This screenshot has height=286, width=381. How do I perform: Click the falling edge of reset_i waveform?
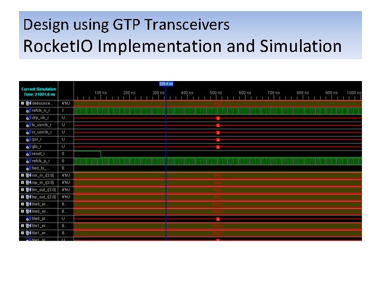101,154
